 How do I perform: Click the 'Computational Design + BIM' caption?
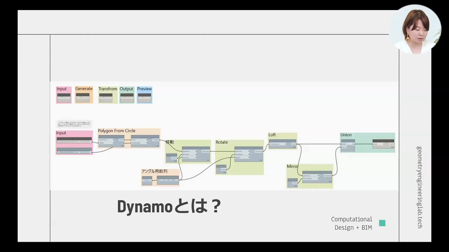[x=352, y=223]
